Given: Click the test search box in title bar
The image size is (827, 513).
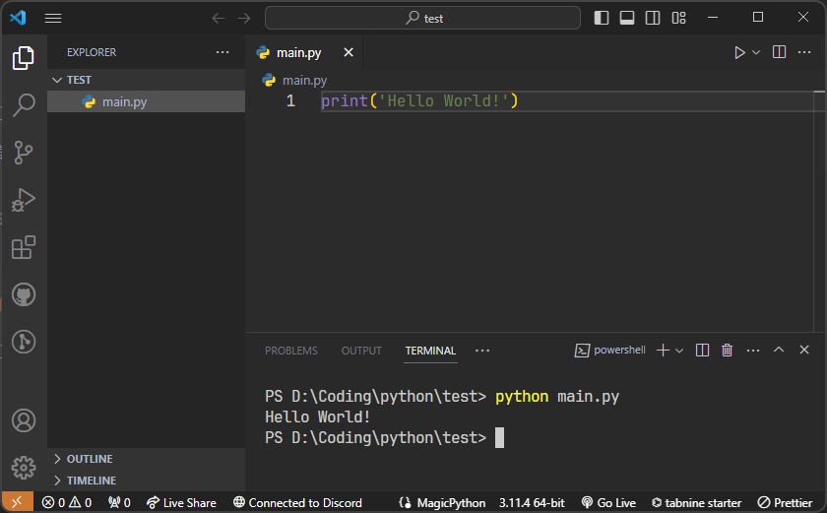Looking at the screenshot, I should [423, 18].
